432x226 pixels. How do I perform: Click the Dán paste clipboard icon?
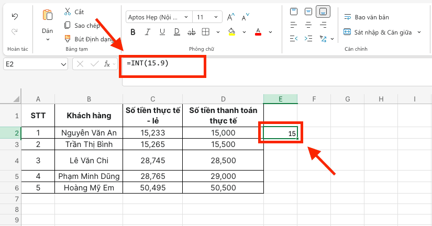pos(47,15)
